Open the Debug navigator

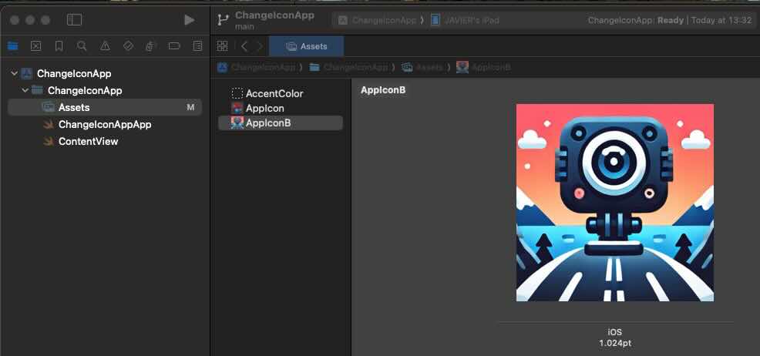[151, 46]
